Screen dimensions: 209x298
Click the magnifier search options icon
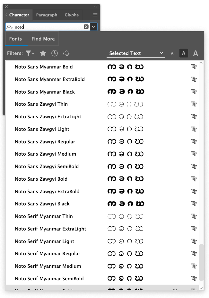tap(10, 27)
